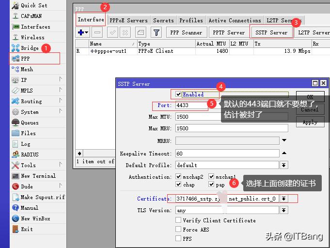Click the New Terminal icon
Image resolution: width=330 pixels, height=248 pixels.
pos(15,176)
